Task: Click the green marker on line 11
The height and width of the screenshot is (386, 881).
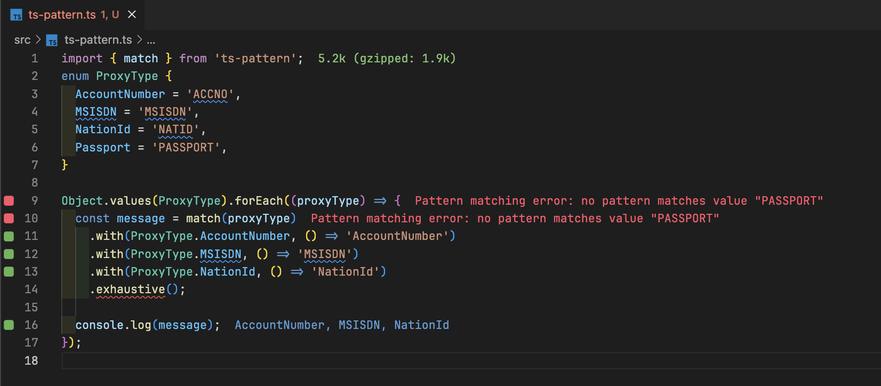Action: pyautogui.click(x=9, y=236)
